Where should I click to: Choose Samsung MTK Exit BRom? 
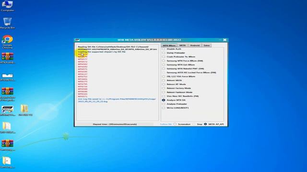click(164, 64)
